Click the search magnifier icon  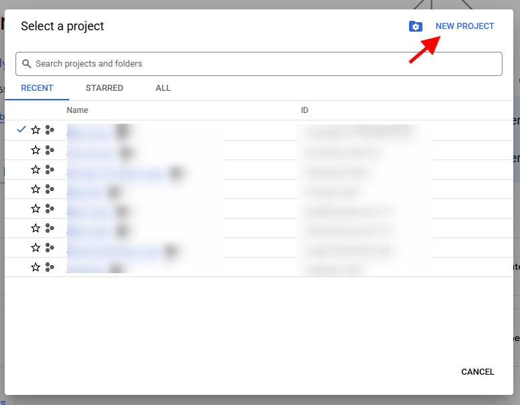point(27,64)
